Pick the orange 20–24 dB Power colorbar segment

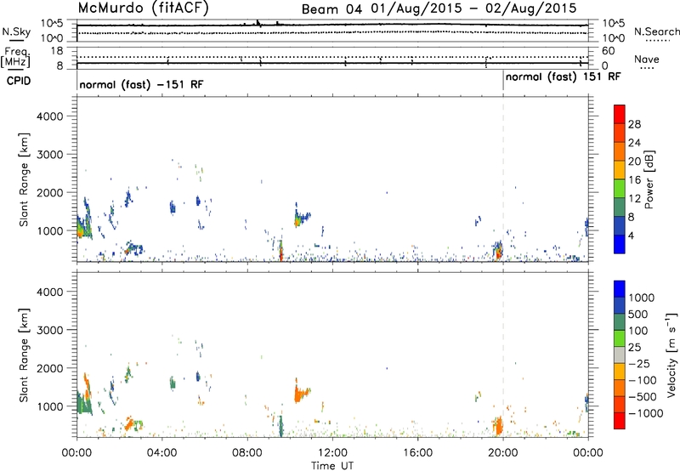pyautogui.click(x=620, y=151)
